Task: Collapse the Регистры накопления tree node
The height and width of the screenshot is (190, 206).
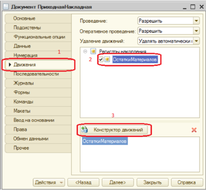Action: [x=85, y=51]
